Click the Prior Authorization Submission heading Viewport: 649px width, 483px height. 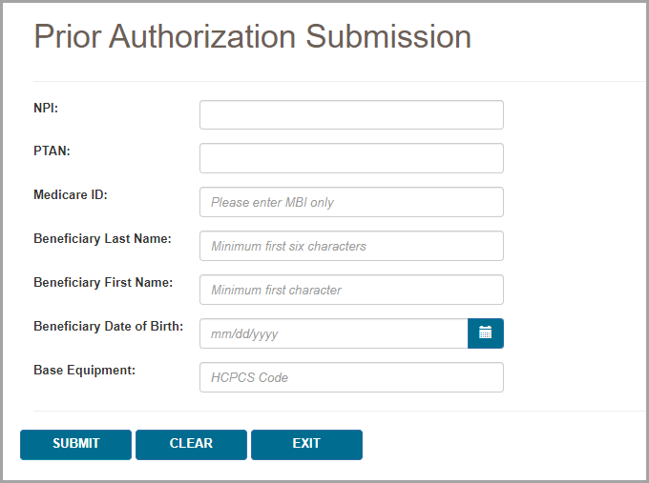click(252, 36)
